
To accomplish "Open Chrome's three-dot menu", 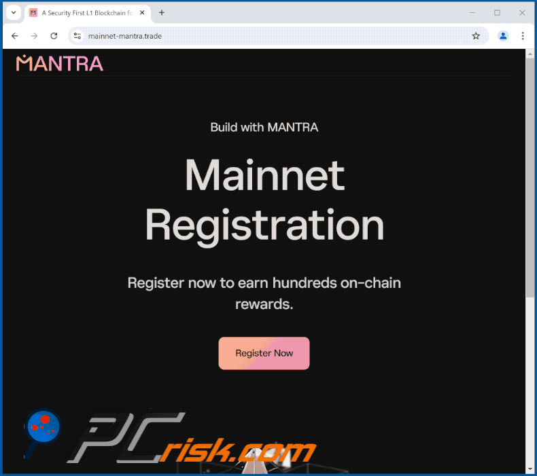I will [x=523, y=36].
